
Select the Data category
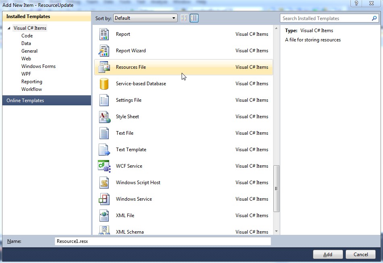(x=26, y=43)
